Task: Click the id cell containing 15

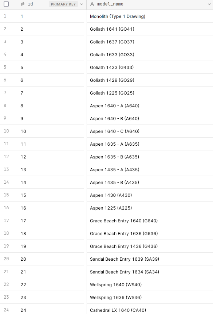Action: [51, 195]
